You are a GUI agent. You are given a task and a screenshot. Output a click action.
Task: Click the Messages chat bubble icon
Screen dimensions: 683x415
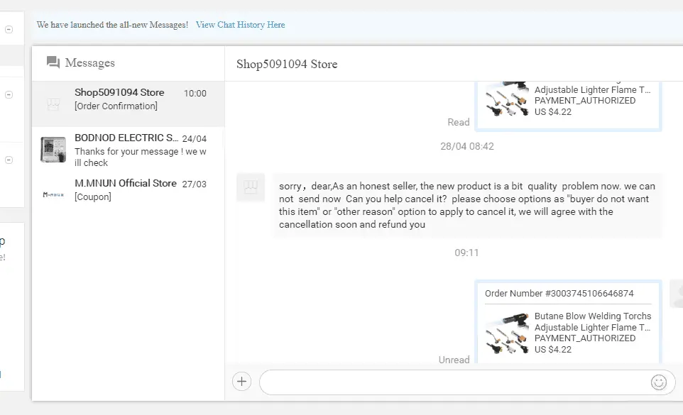point(53,62)
